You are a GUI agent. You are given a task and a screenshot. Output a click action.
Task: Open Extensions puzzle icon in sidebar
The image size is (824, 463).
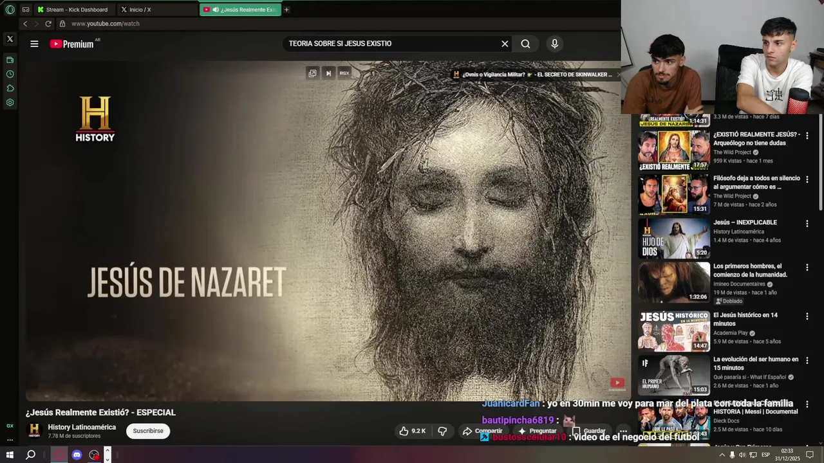pyautogui.click(x=10, y=88)
